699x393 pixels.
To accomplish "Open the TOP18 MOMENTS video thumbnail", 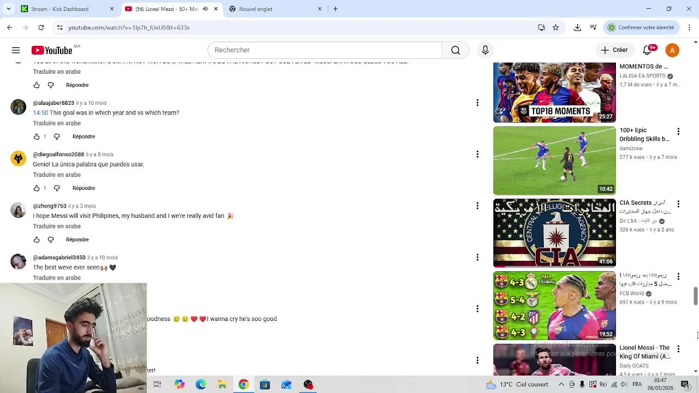I will (554, 92).
